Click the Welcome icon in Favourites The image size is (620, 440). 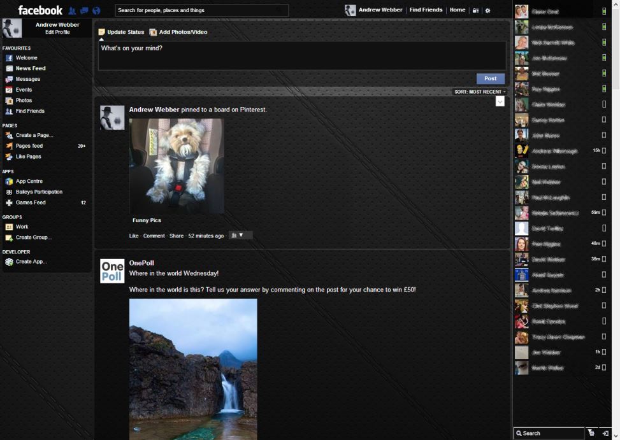[x=9, y=58]
